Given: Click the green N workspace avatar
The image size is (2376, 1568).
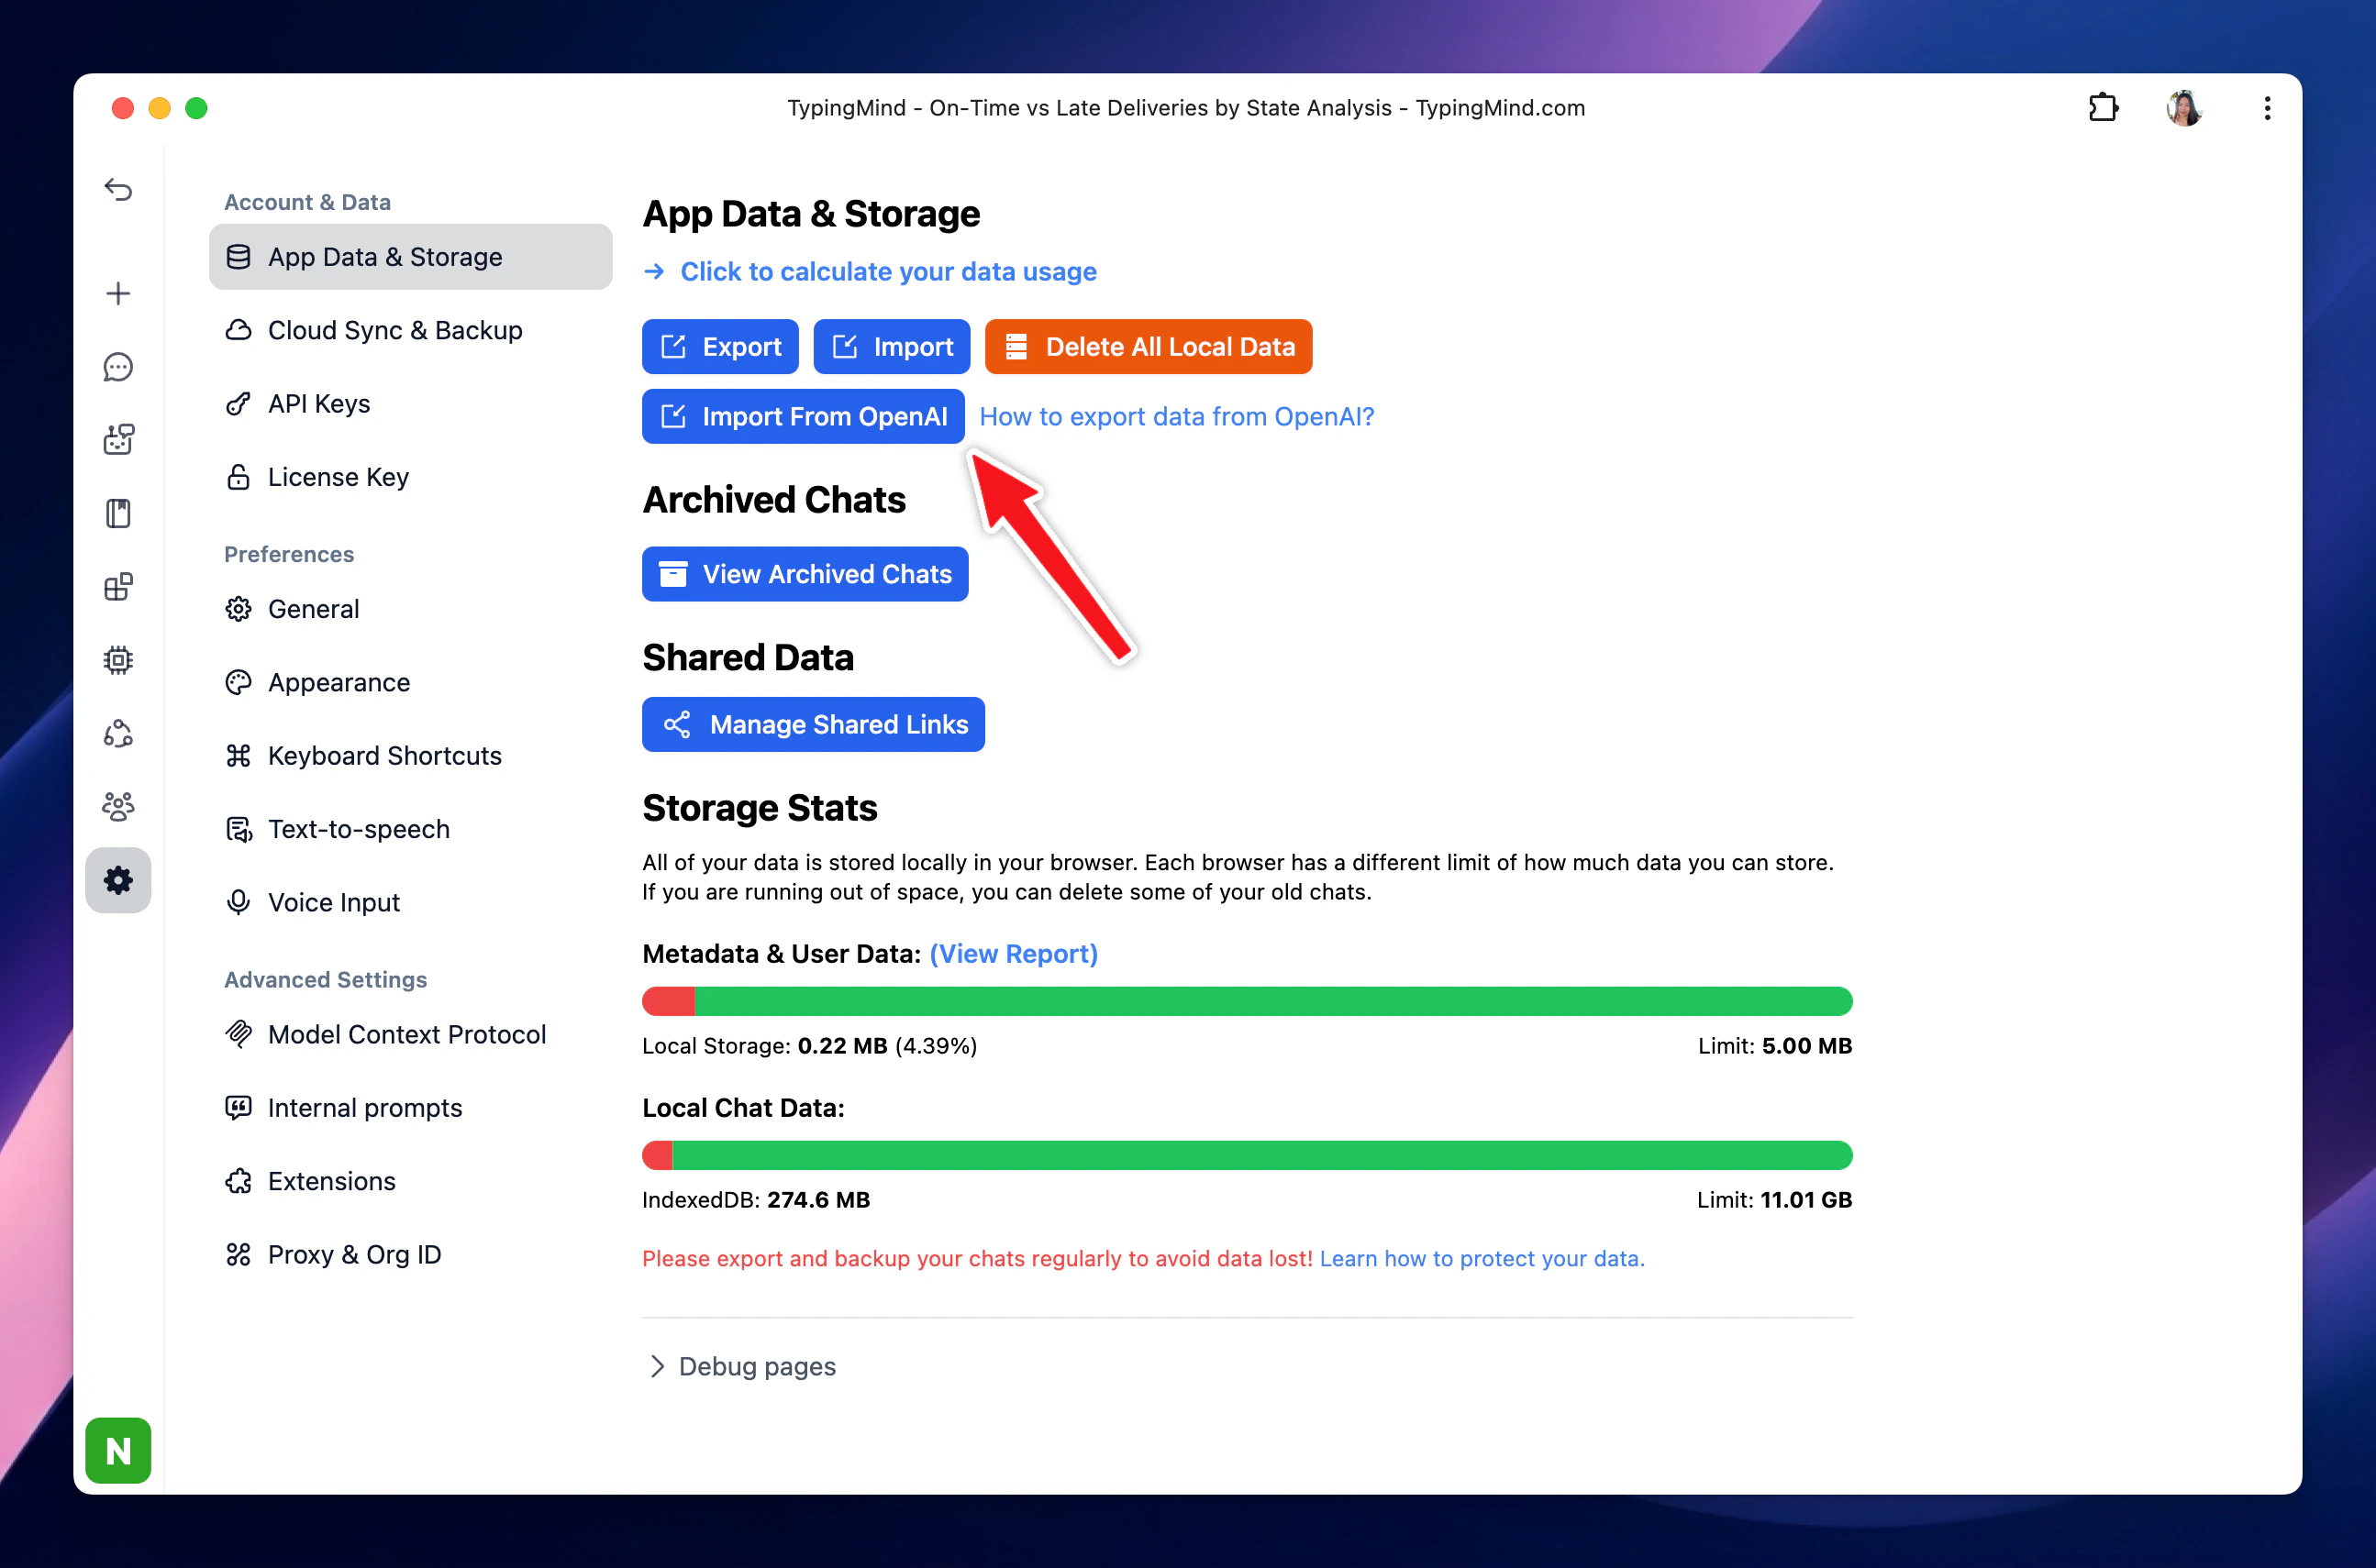Looking at the screenshot, I should [x=118, y=1450].
